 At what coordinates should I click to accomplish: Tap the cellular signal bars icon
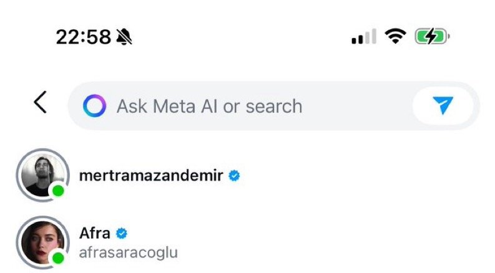[363, 38]
